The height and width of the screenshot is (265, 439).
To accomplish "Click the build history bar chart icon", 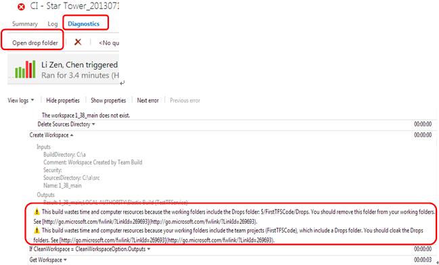I will (25, 69).
